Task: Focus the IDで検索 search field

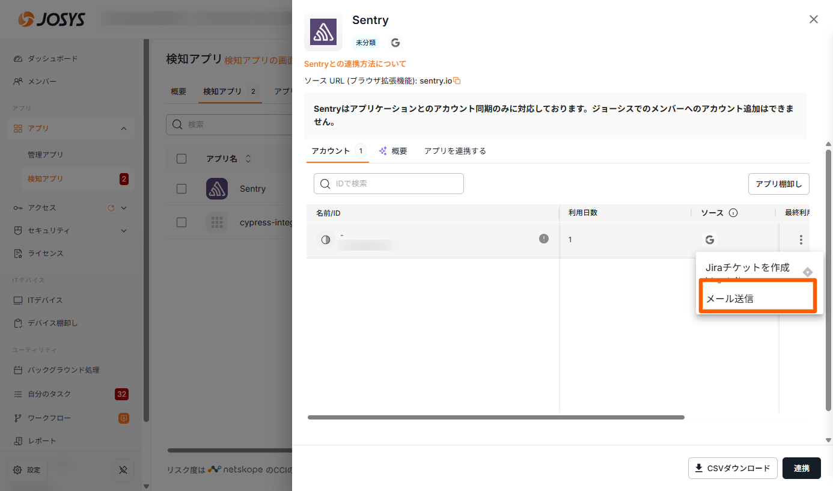Action: (x=389, y=184)
